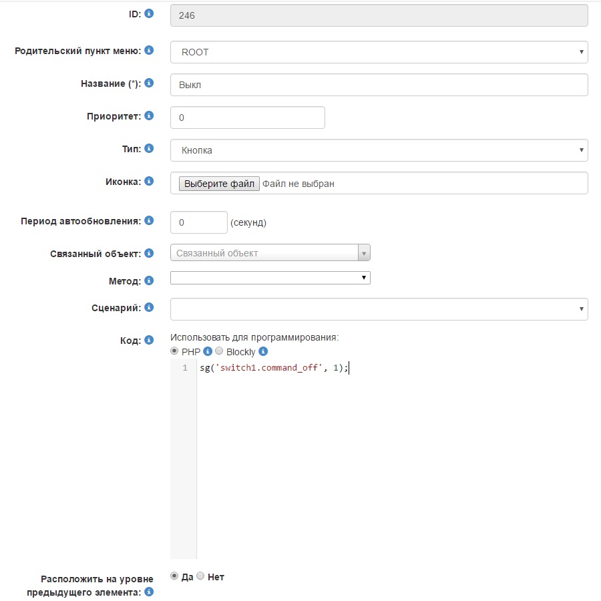
Task: Select the Blockly radio button
Action: [219, 351]
